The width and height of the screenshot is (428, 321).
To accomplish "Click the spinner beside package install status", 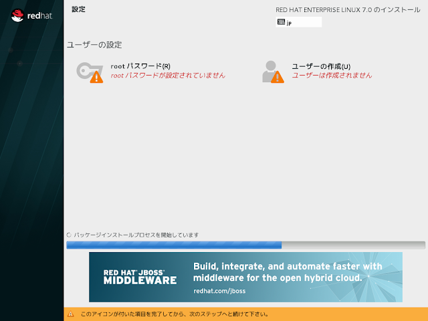I will (x=69, y=235).
